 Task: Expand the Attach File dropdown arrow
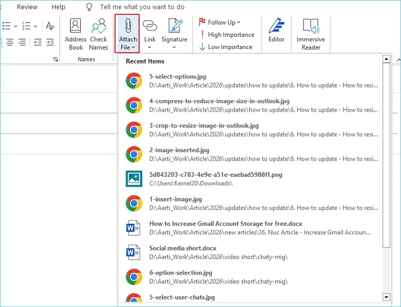[134, 48]
